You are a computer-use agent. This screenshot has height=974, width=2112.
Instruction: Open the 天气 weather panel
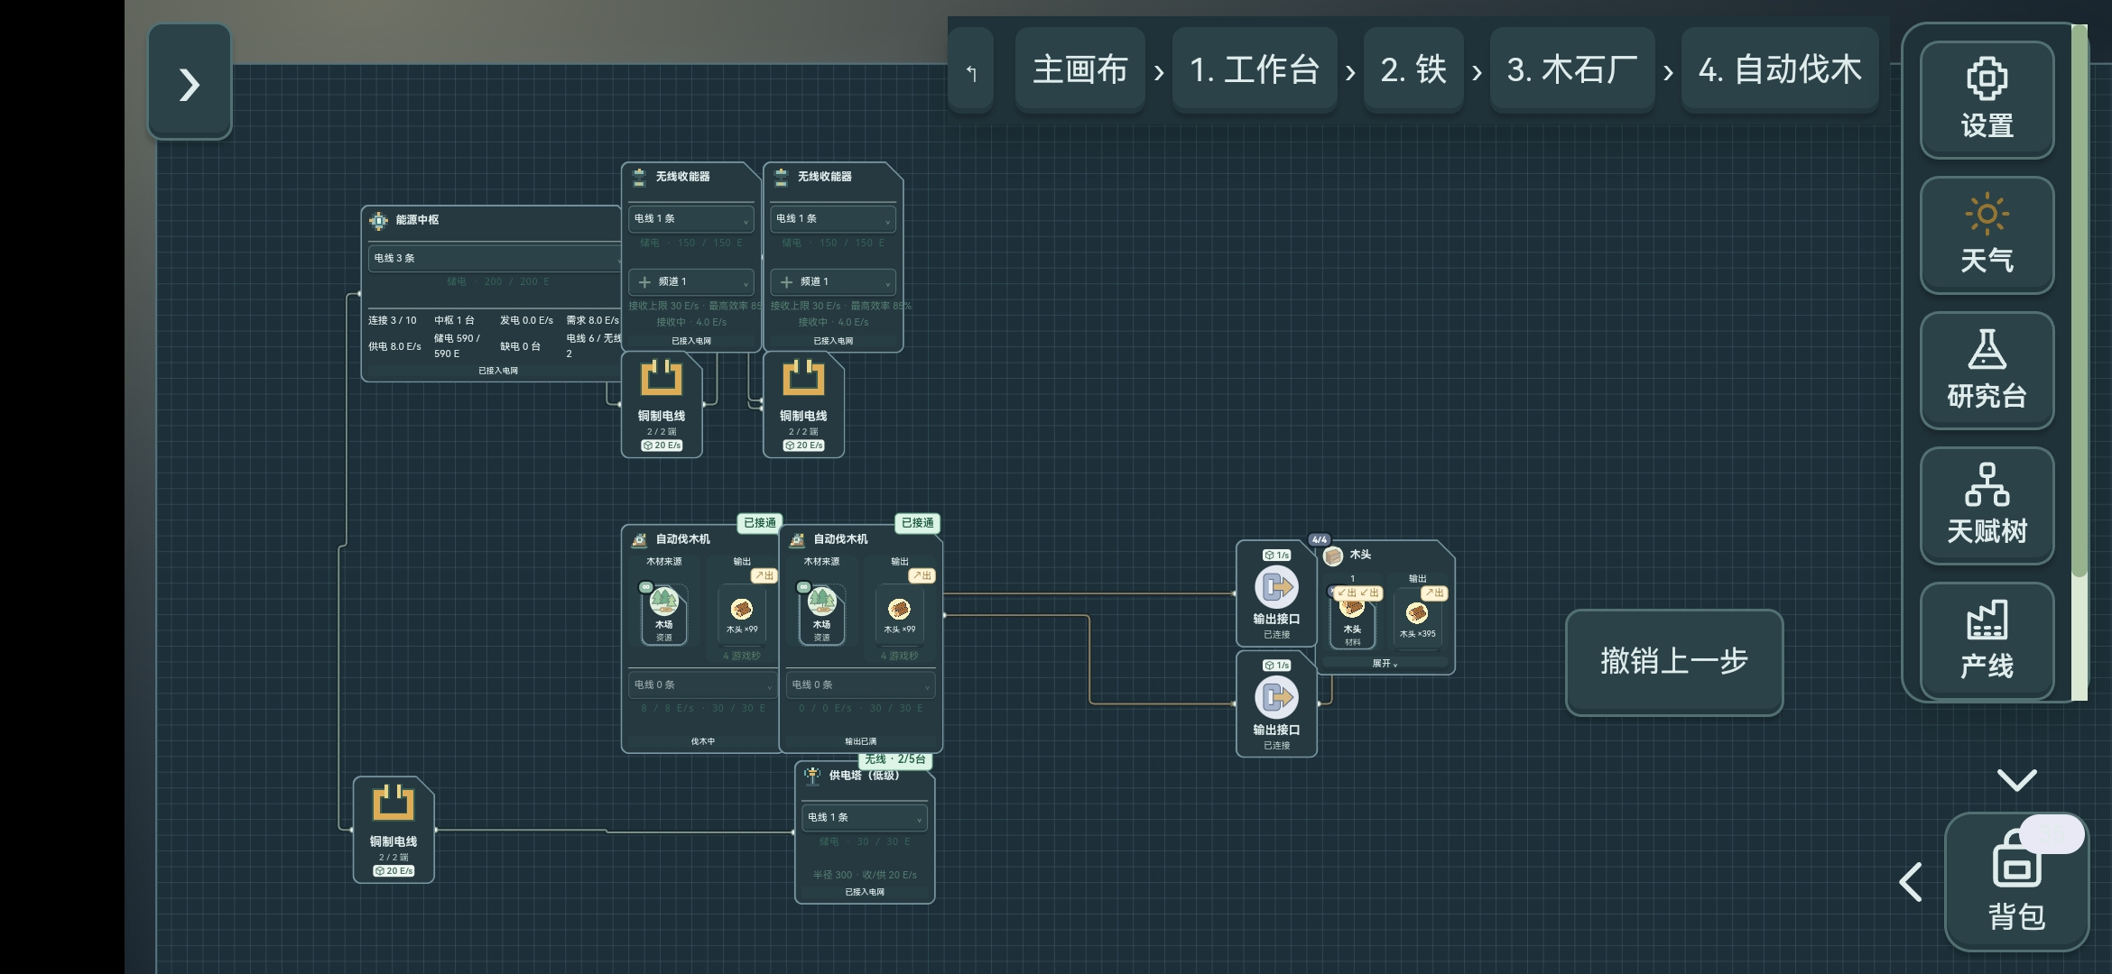click(x=1987, y=234)
